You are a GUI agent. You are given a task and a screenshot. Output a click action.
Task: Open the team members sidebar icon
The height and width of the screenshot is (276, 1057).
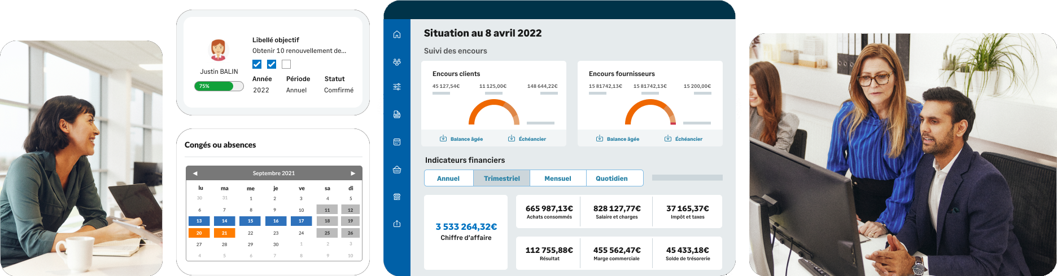tap(397, 62)
